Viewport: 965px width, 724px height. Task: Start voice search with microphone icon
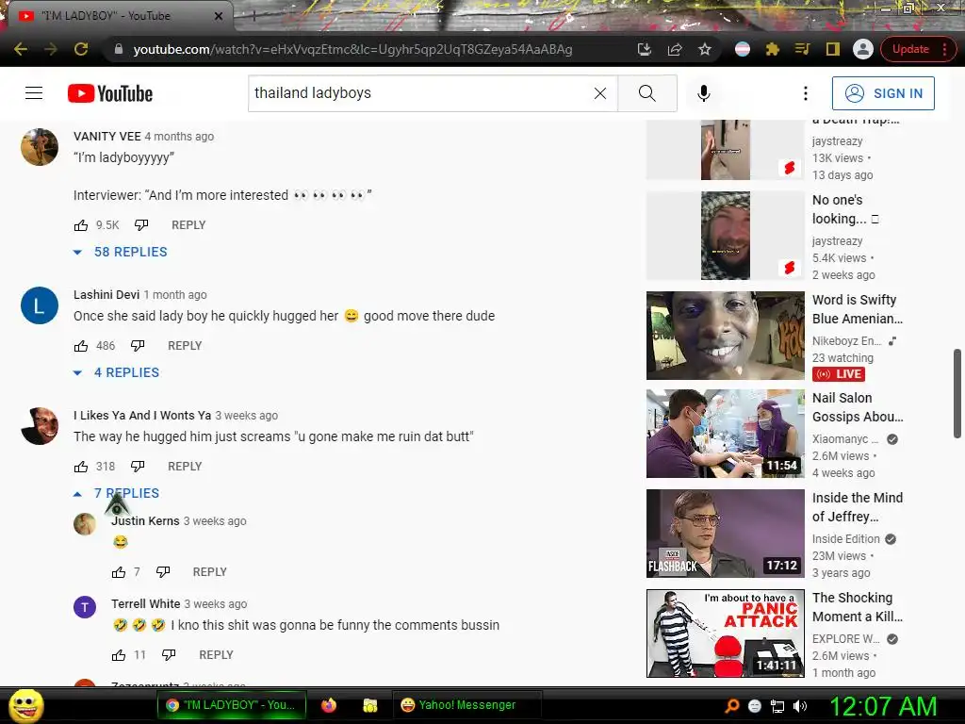[703, 93]
